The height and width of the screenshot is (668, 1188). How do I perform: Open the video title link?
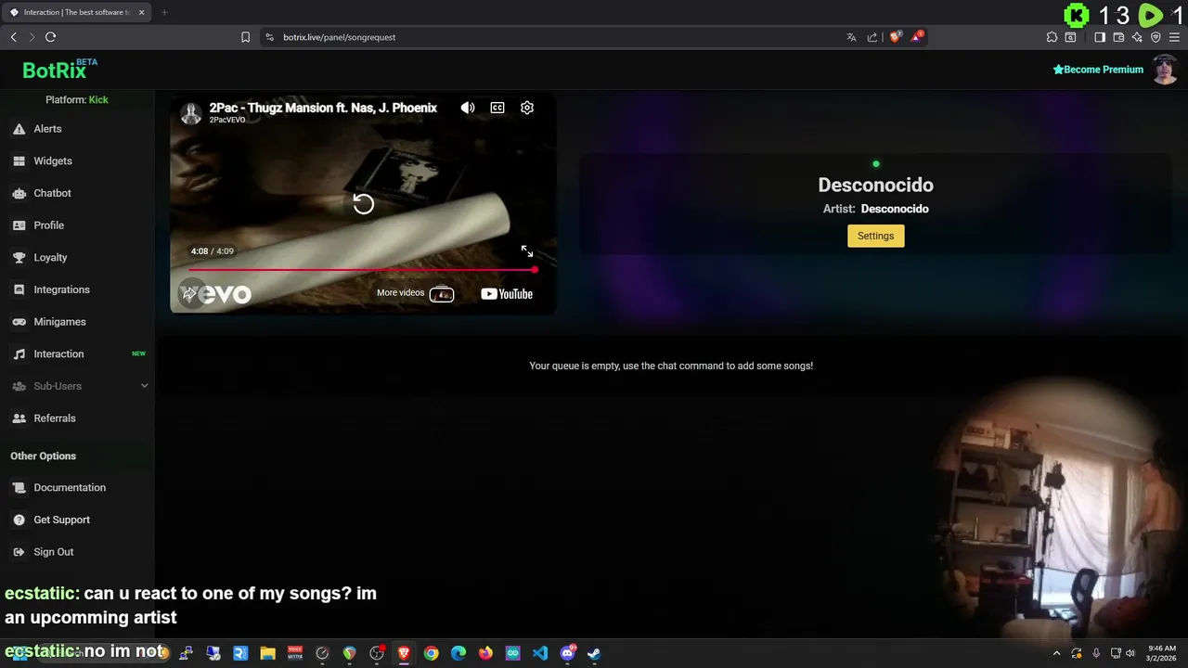point(323,108)
